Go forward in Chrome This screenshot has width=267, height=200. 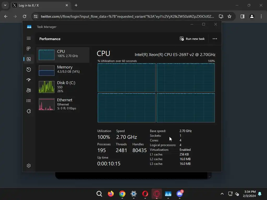(x=15, y=16)
